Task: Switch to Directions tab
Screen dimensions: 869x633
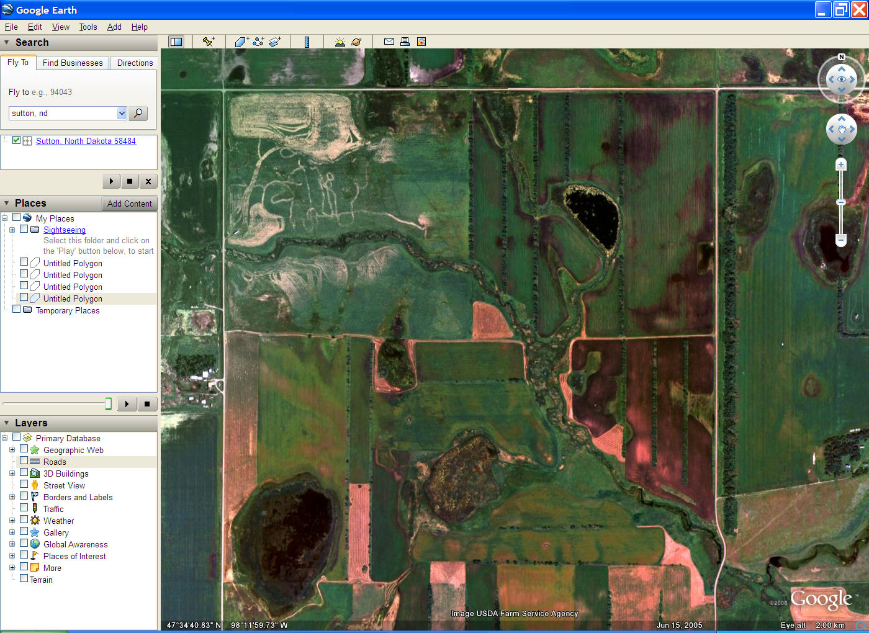Action: [135, 63]
